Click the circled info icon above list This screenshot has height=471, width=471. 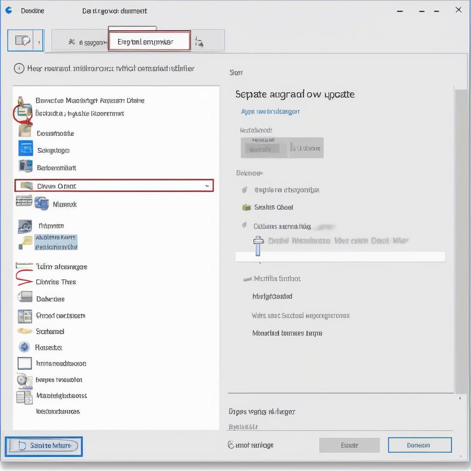[x=19, y=69]
